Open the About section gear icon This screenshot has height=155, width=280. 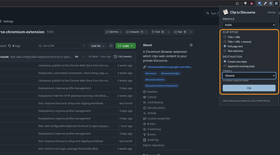pyautogui.click(x=191, y=45)
